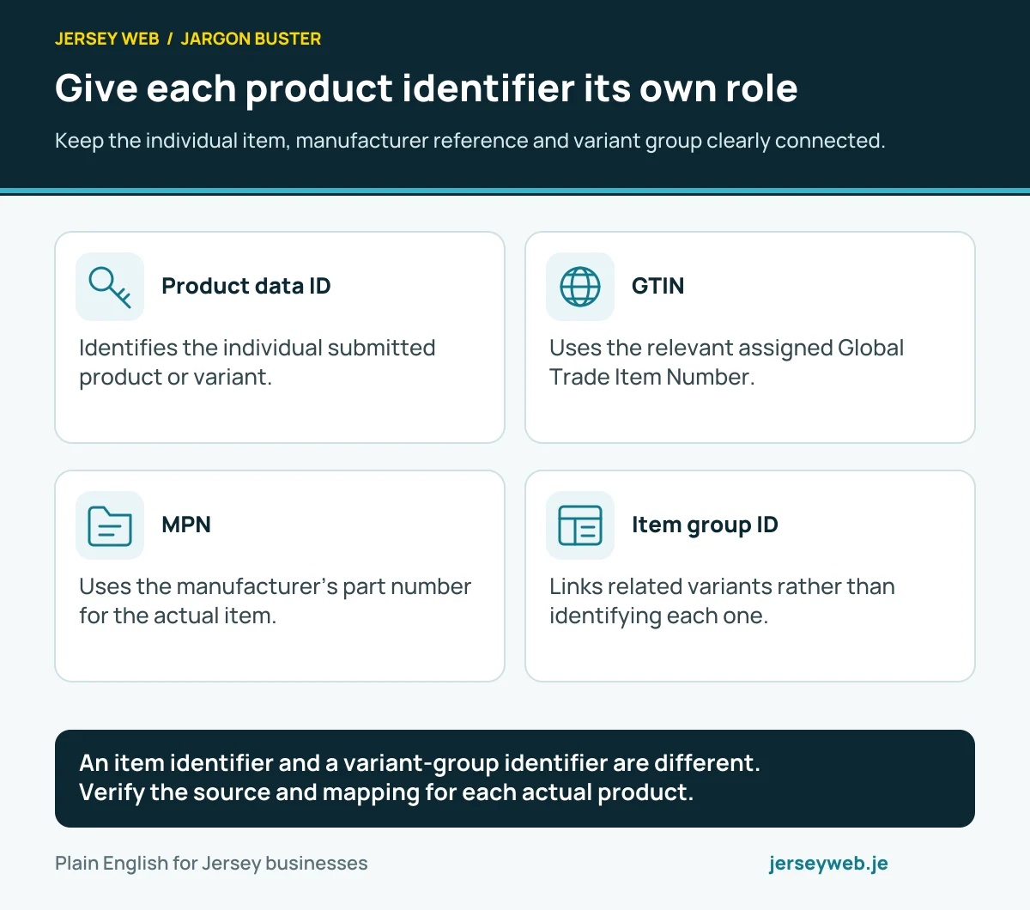Click text 'Identifies the individual submitted product or variant.'
1030x910 pixels.
pos(257,362)
